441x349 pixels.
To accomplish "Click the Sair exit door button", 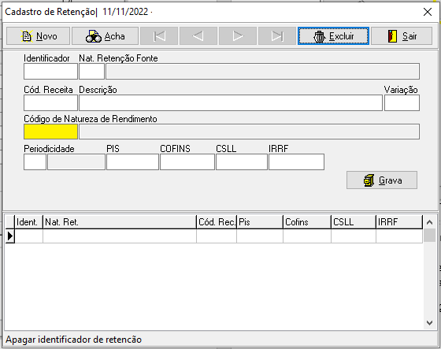I will click(x=402, y=36).
